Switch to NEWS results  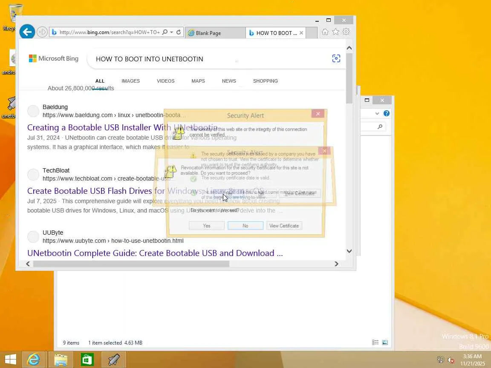(x=229, y=81)
